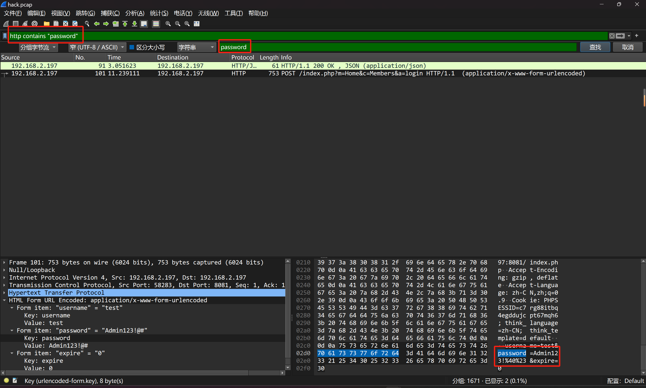
Task: Apply the display filter arrow icon
Action: click(x=620, y=36)
